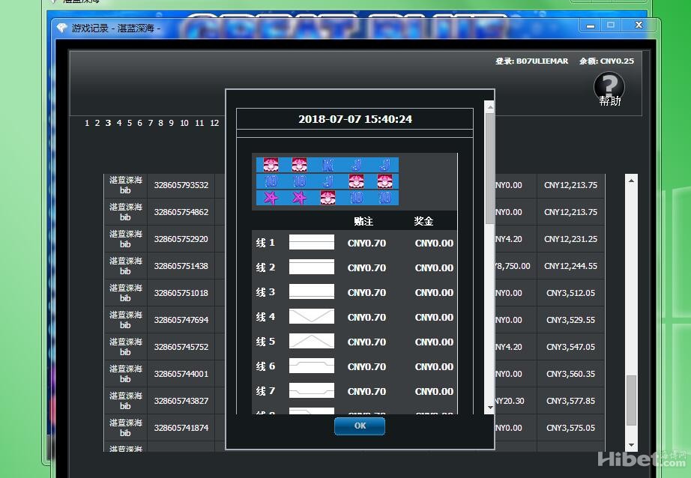Click the Line 6 payline pattern icon

tap(312, 366)
